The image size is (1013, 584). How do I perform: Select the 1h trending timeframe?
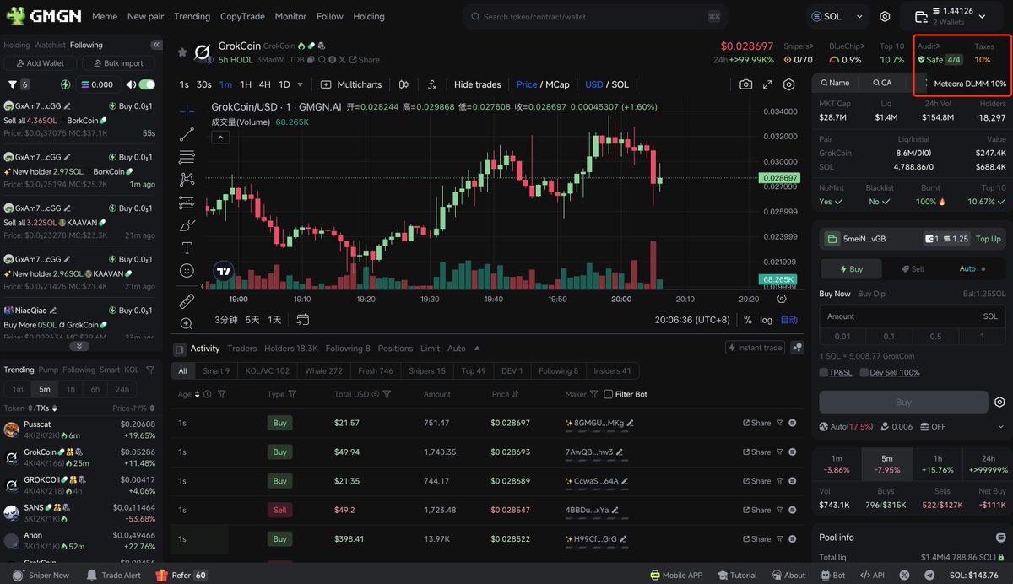[70, 389]
